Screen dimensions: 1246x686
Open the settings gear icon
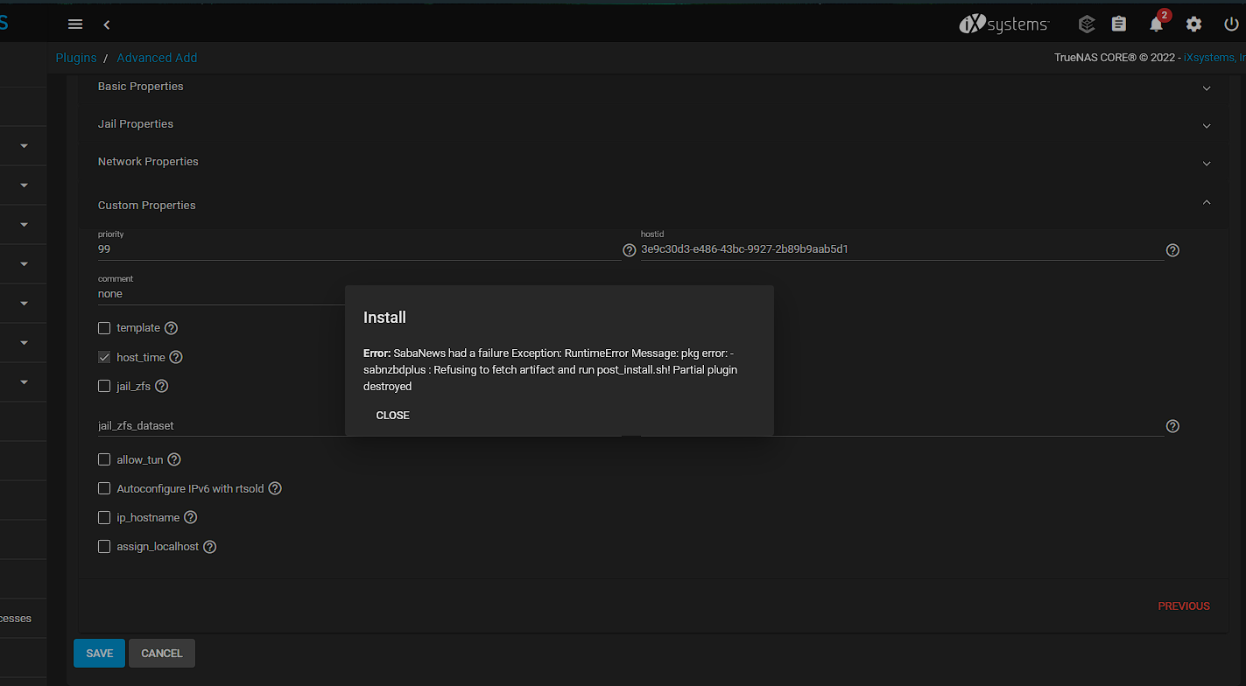click(x=1193, y=24)
